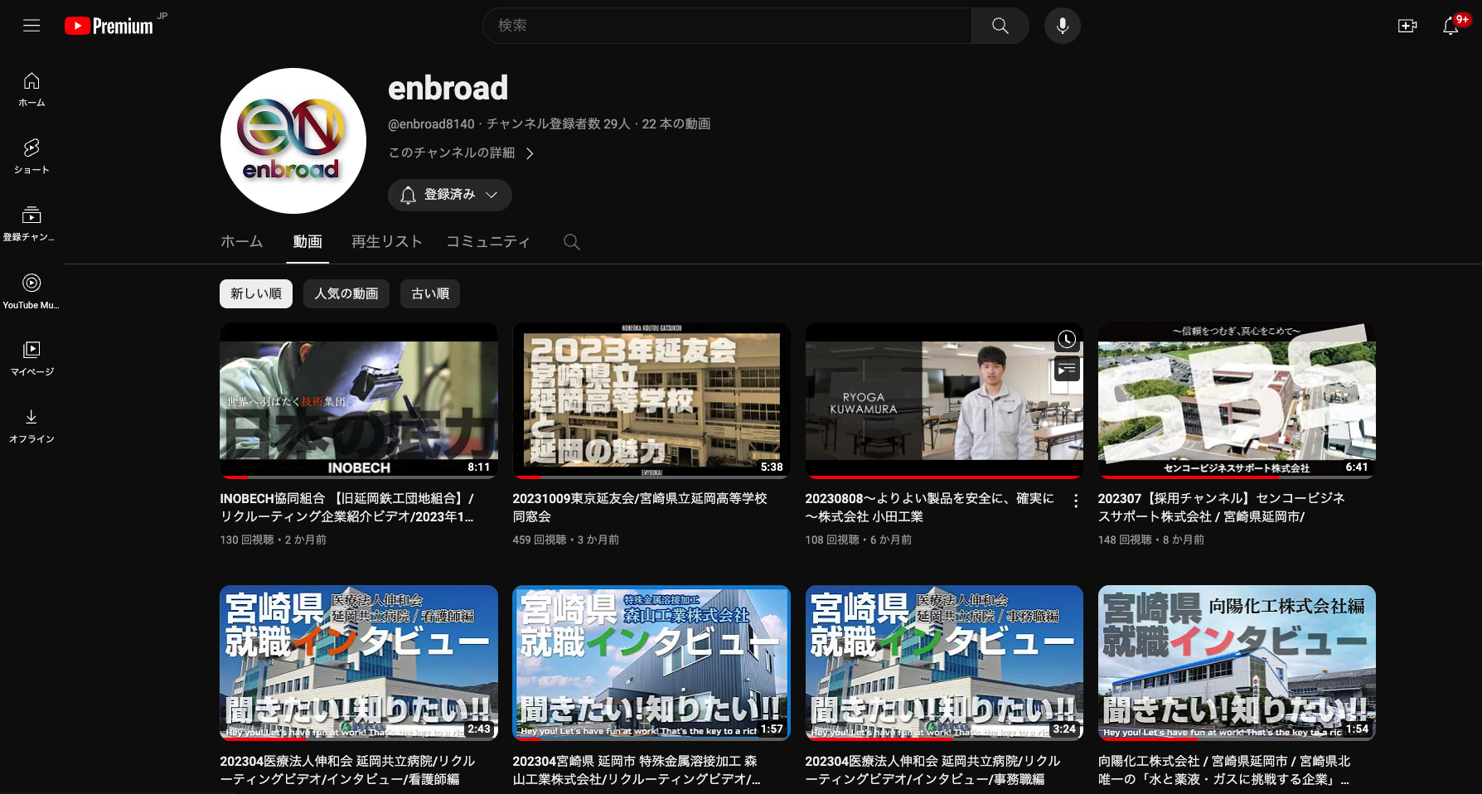Viewport: 1482px width, 794px height.
Task: Start voice search with microphone
Action: click(1062, 26)
